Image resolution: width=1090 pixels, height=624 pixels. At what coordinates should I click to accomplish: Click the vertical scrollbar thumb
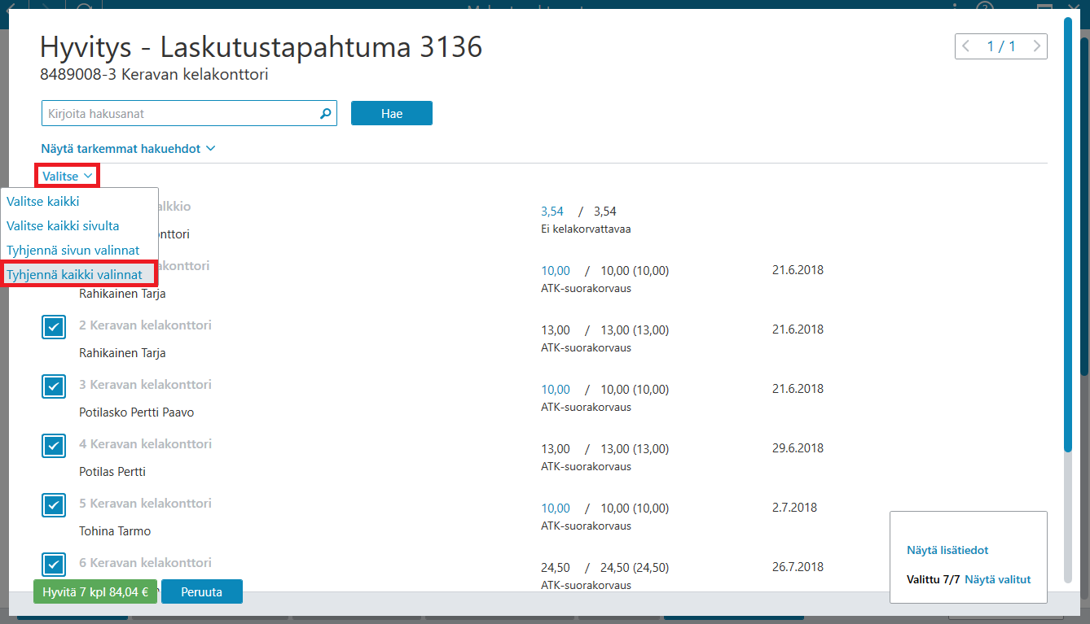point(1068,234)
